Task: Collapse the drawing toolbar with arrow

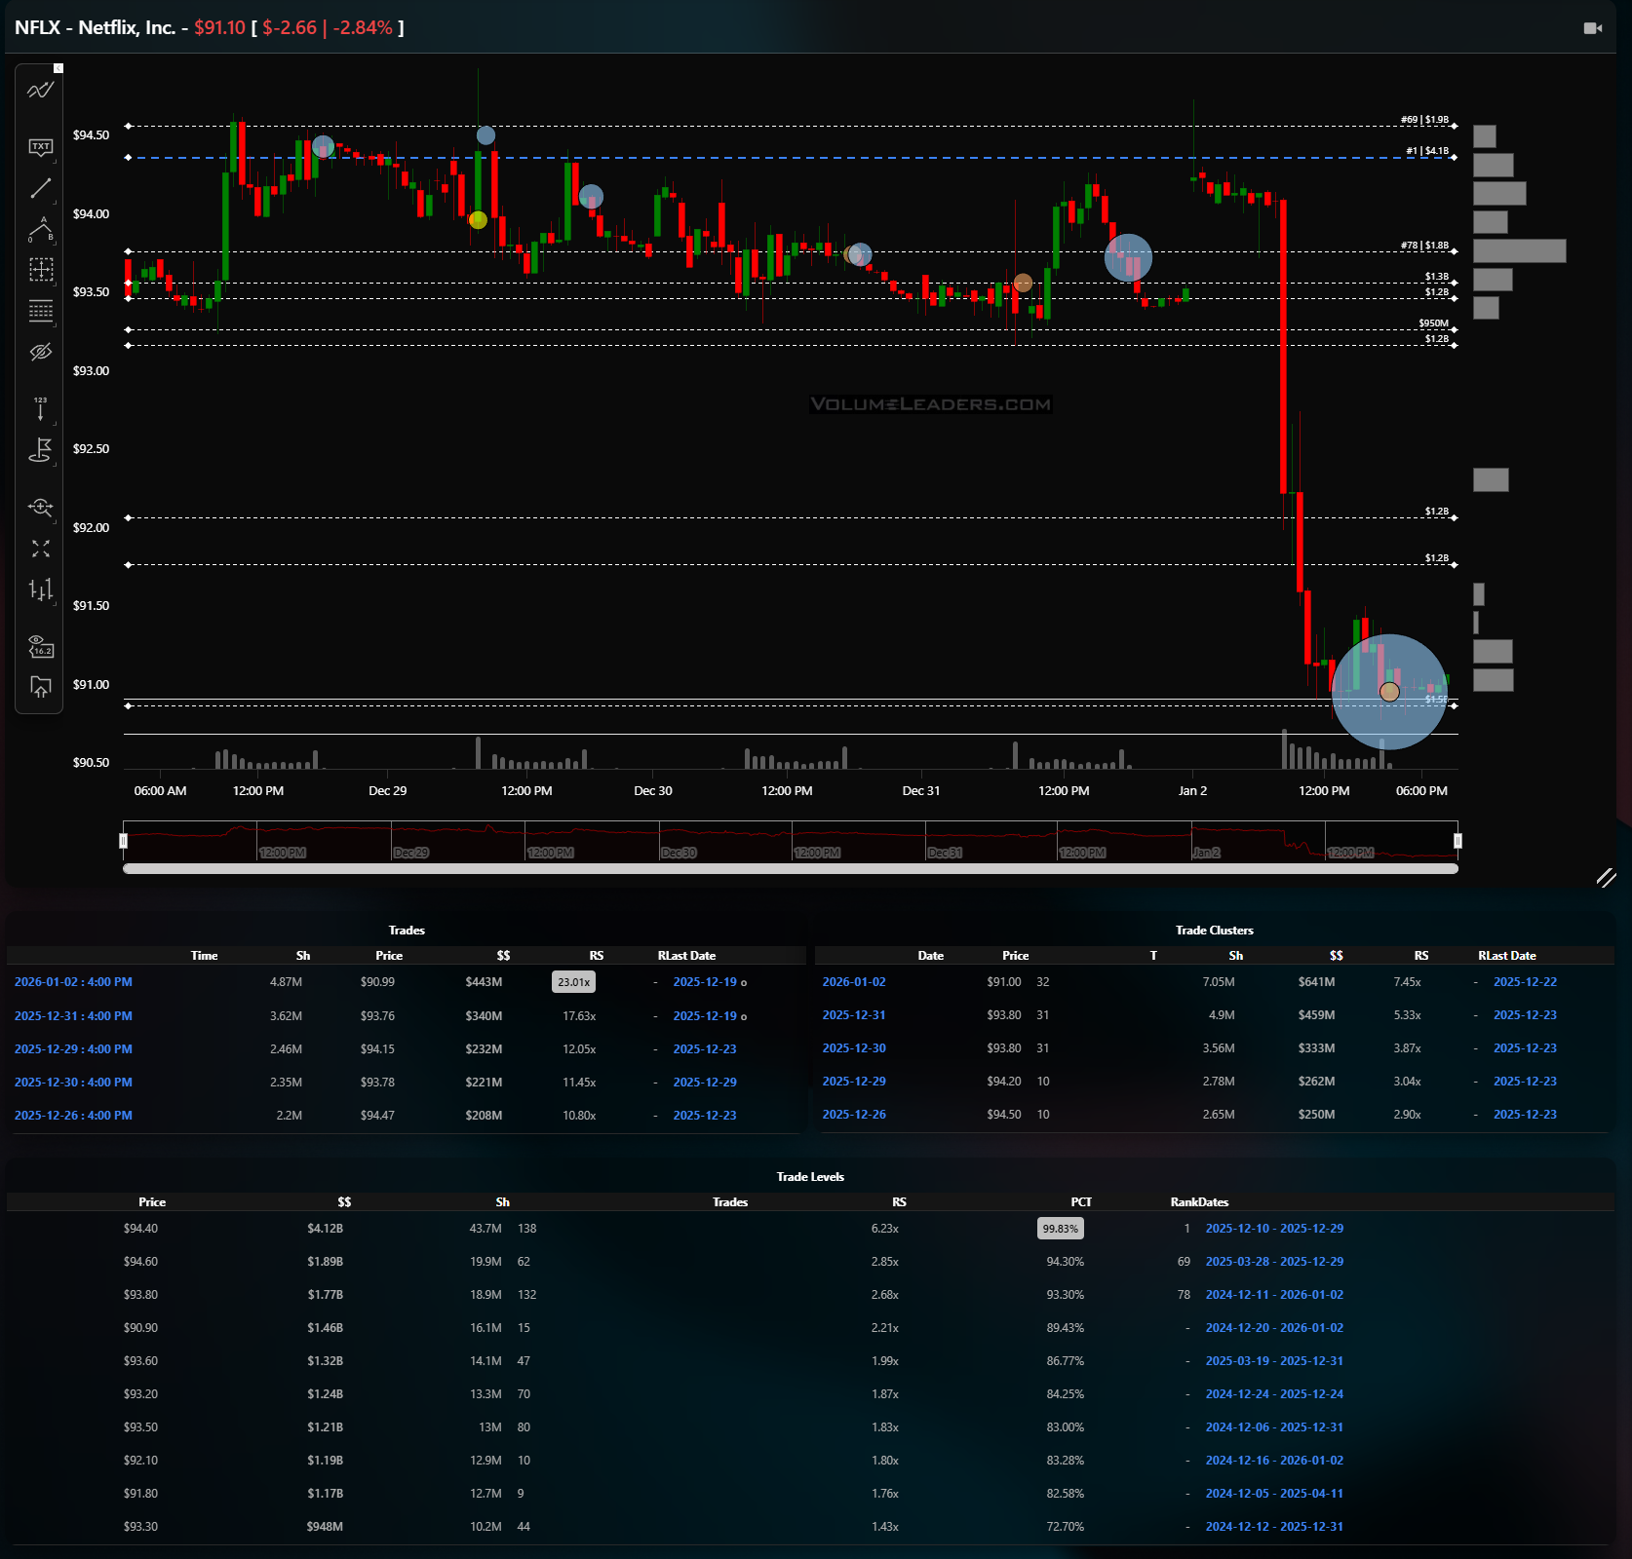Action: pos(58,68)
